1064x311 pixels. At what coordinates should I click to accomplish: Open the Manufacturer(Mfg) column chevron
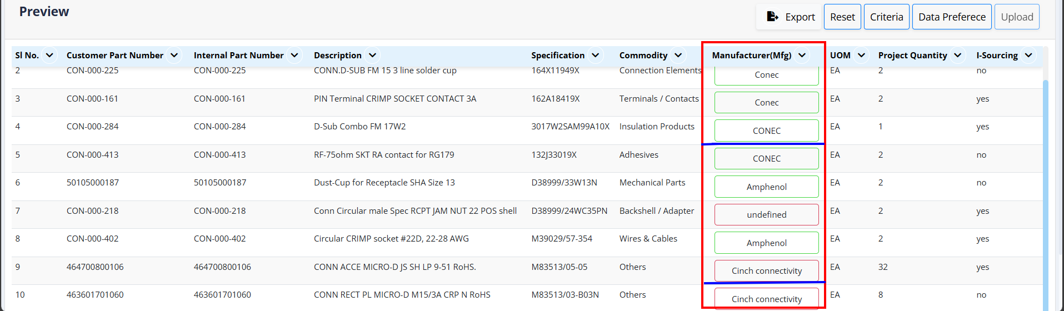coord(802,56)
